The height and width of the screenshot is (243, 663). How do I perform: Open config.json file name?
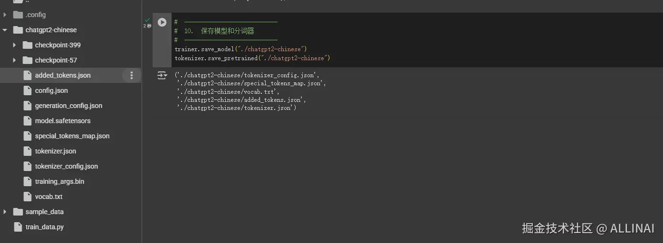(x=51, y=90)
